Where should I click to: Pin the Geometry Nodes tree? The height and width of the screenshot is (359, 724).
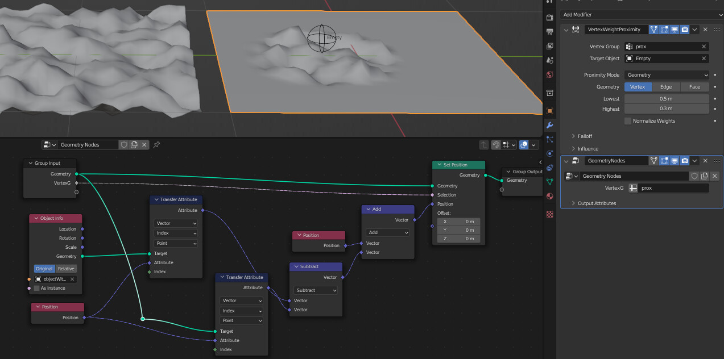[x=156, y=144]
